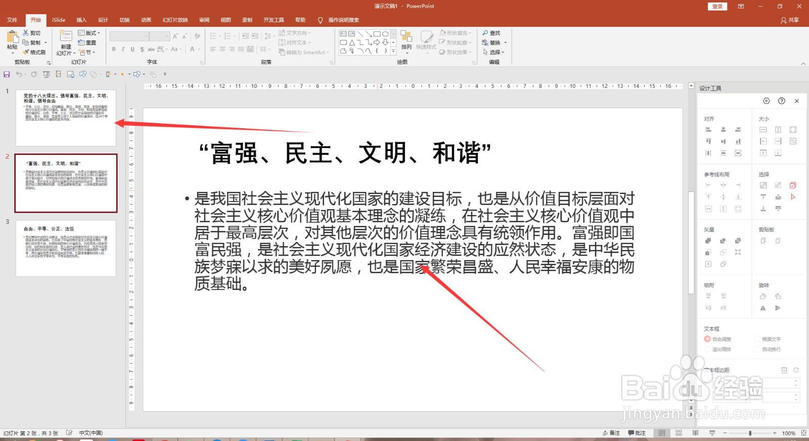Image resolution: width=809 pixels, height=441 pixels.
Task: Click equal width icon in 大小 section
Action: tap(763, 130)
